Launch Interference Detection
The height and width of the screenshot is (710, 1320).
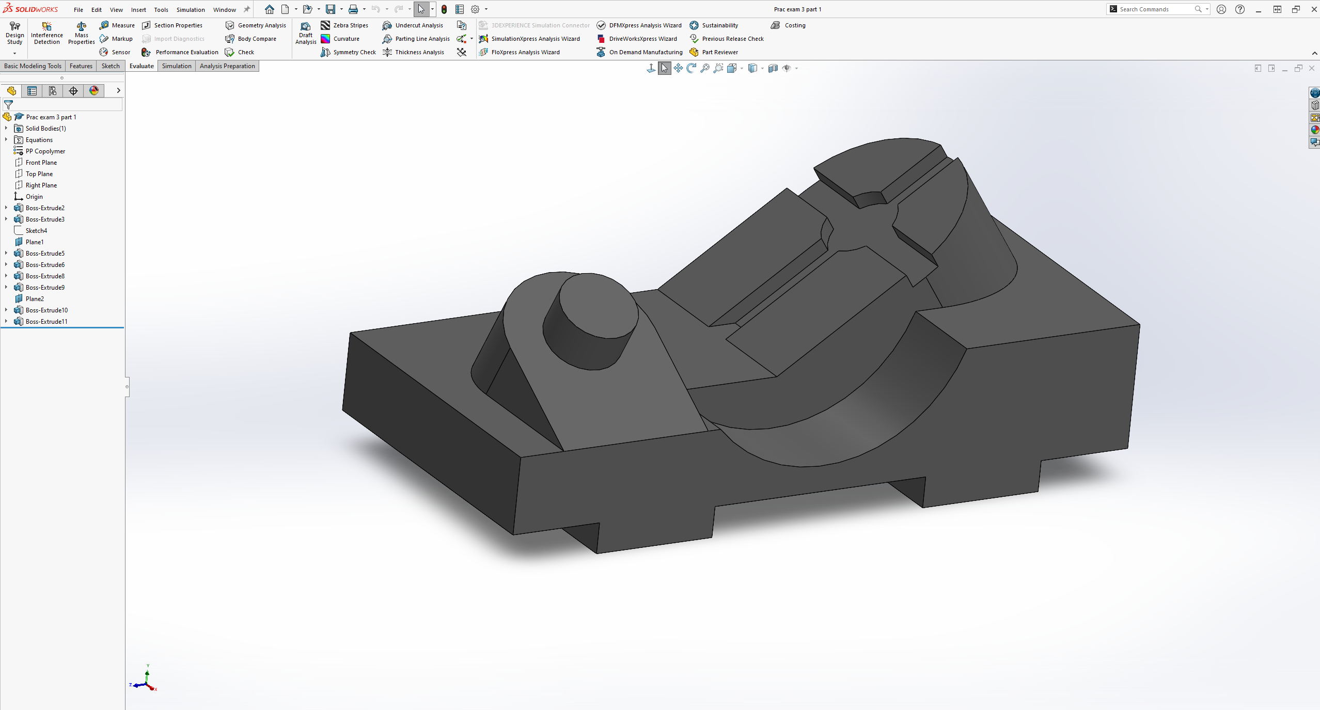46,34
